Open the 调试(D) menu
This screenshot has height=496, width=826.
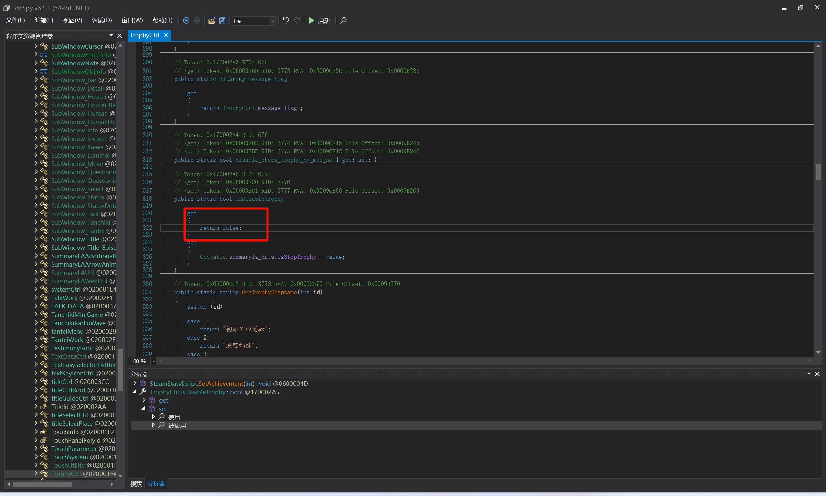tap(102, 20)
